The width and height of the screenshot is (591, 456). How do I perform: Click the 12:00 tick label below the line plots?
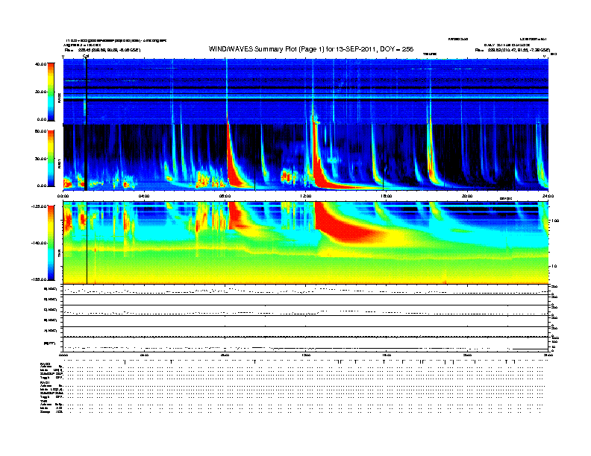306,355
